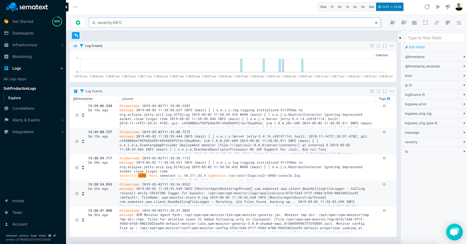This screenshot has width=467, height=244.
Task: Open the notification hooks bell icon
Action: (x=404, y=22)
